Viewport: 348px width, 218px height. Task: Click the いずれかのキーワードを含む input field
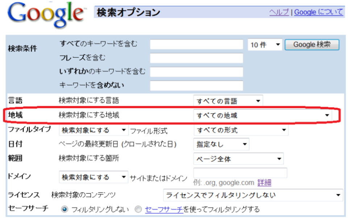tap(196, 72)
